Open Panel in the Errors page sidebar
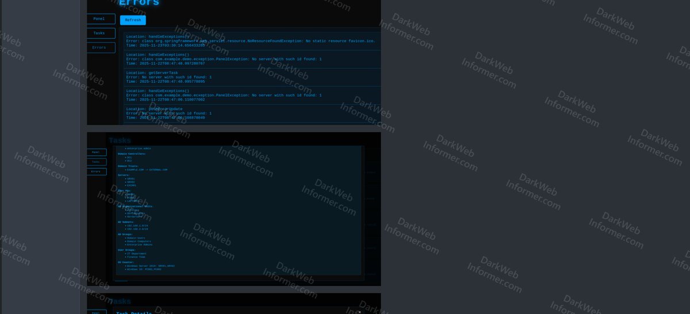Screen dimensions: 690x314 100,19
